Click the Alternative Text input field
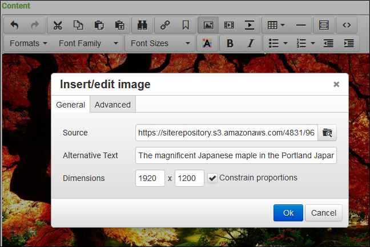 [236, 155]
